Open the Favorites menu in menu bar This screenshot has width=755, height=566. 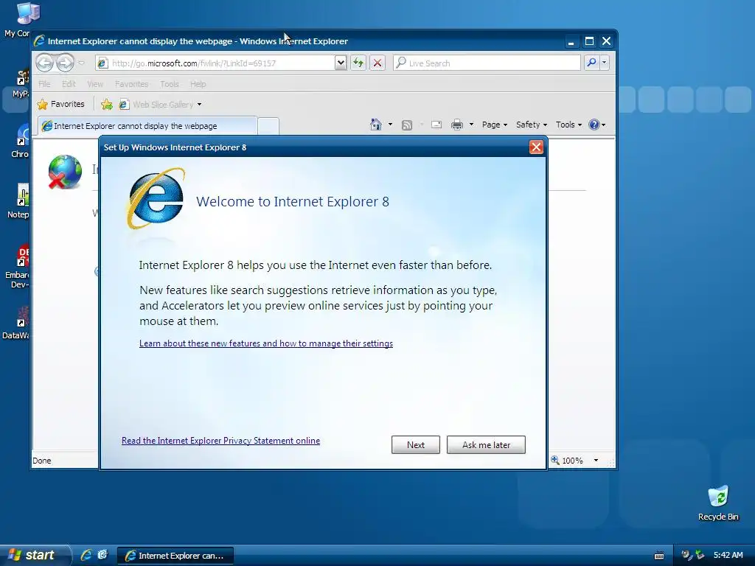point(131,84)
